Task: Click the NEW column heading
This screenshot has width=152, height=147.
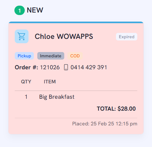Action: (x=35, y=10)
